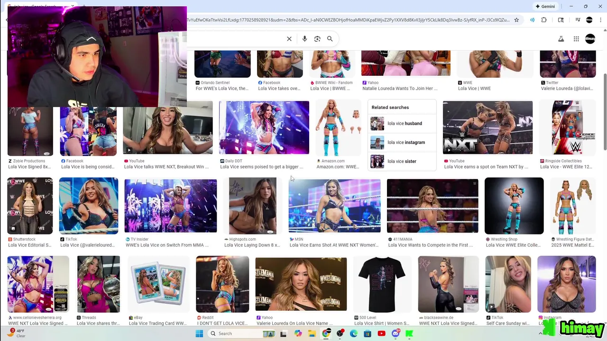Open the Chrome extensions puzzle icon
This screenshot has width=607, height=341.
[x=544, y=20]
